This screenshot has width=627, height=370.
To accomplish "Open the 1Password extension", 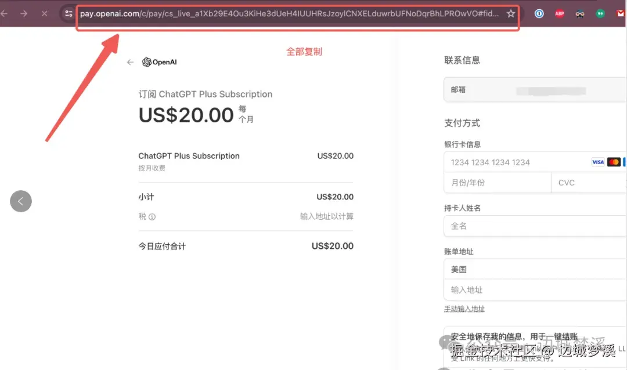I will click(x=539, y=13).
